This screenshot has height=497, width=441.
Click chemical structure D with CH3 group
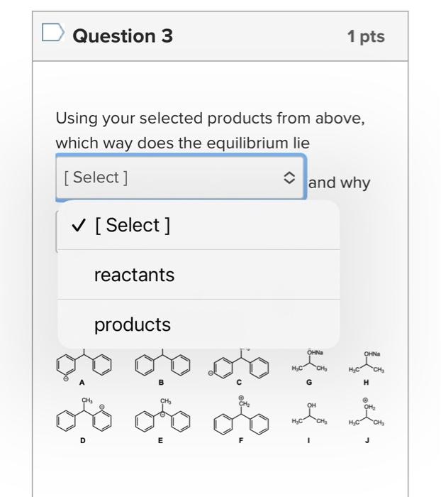[x=84, y=419]
